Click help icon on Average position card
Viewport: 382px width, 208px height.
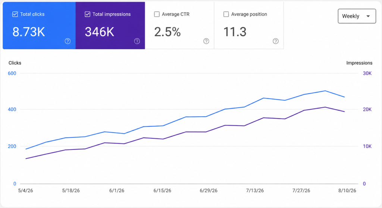pyautogui.click(x=276, y=41)
